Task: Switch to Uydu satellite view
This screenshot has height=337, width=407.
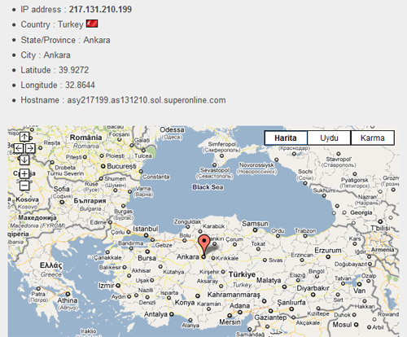Action: [329, 138]
